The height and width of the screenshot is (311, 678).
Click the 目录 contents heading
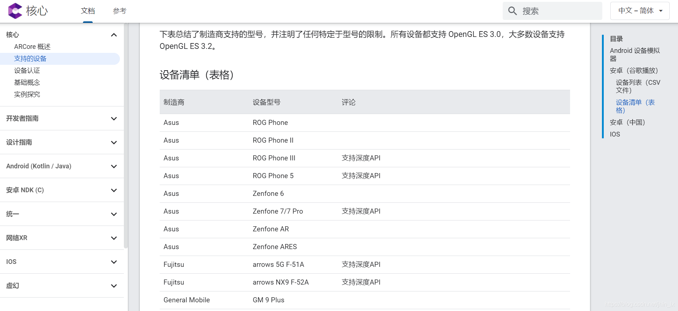pyautogui.click(x=616, y=39)
